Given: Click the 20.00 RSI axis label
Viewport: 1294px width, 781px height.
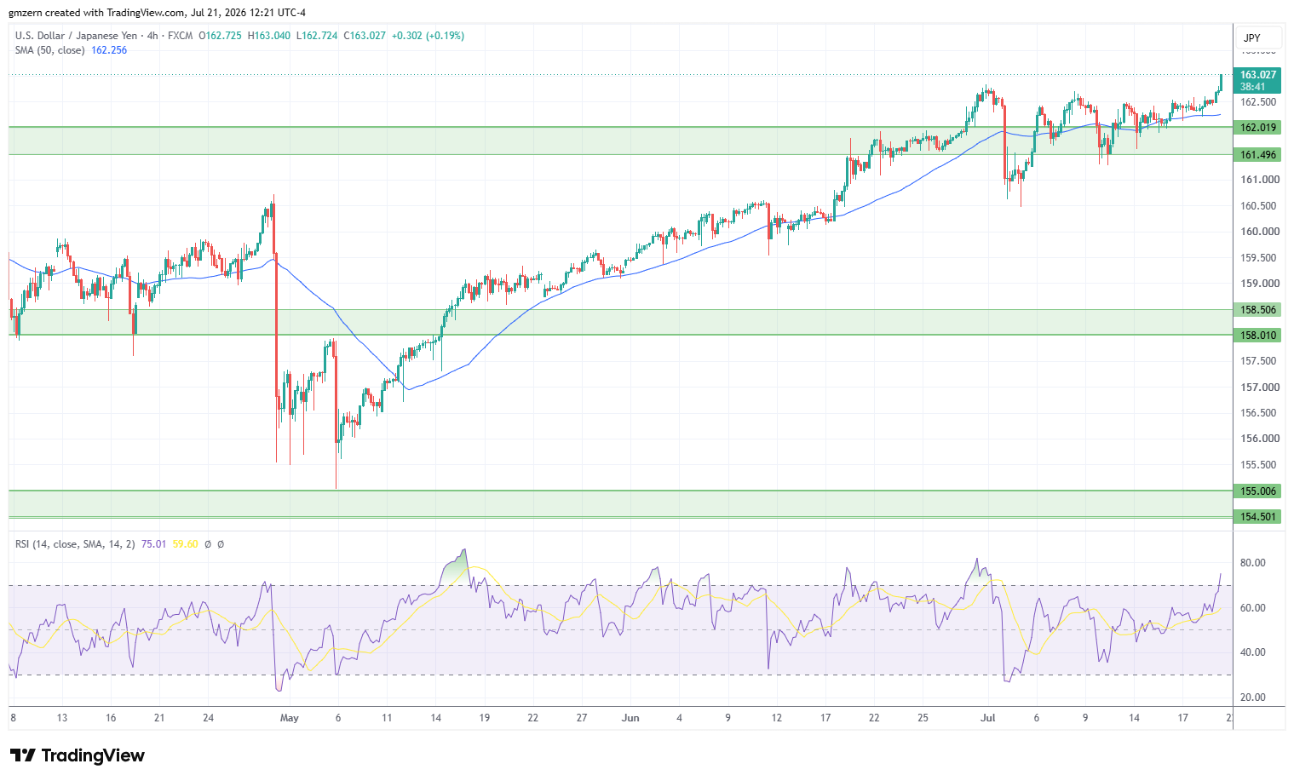Looking at the screenshot, I should [x=1252, y=698].
